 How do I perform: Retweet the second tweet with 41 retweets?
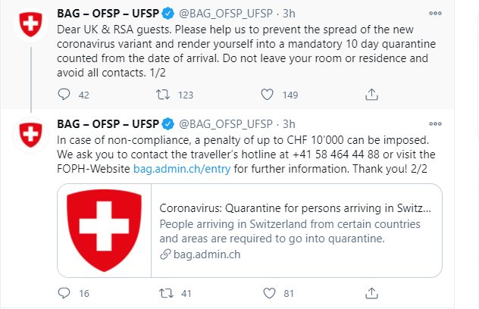pyautogui.click(x=166, y=293)
